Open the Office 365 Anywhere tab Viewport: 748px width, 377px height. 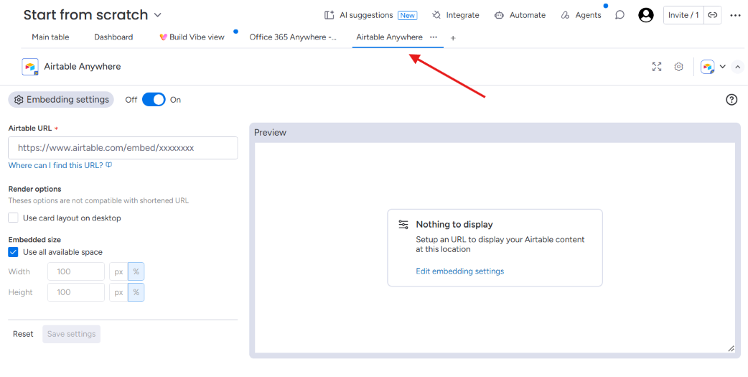pyautogui.click(x=293, y=37)
